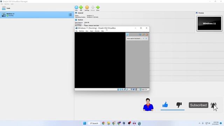
Task: Click the microphone icon in system tray
Action: [x=203, y=123]
